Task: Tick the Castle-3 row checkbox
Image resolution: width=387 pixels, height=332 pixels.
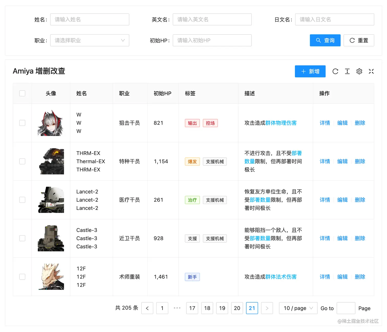Action: [22, 238]
